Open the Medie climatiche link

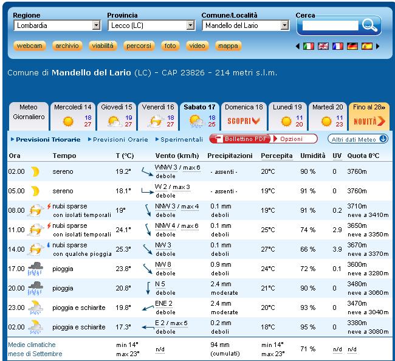coord(32,345)
